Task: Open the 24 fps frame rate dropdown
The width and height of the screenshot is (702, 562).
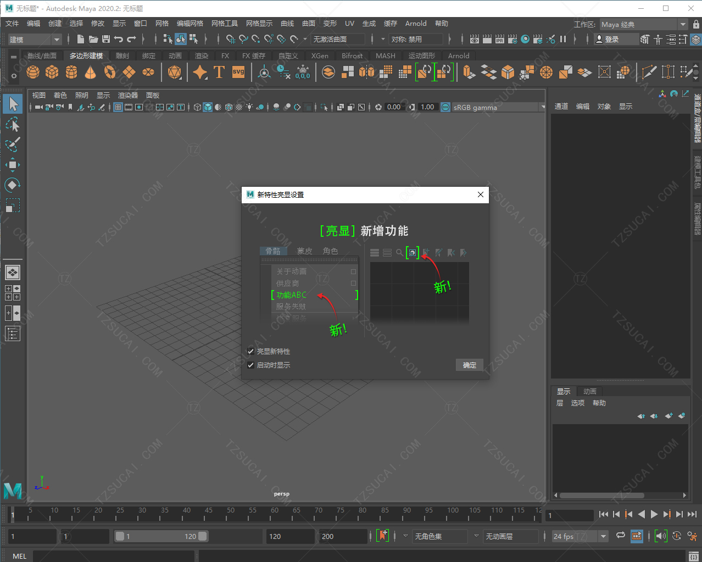Action: tap(580, 536)
